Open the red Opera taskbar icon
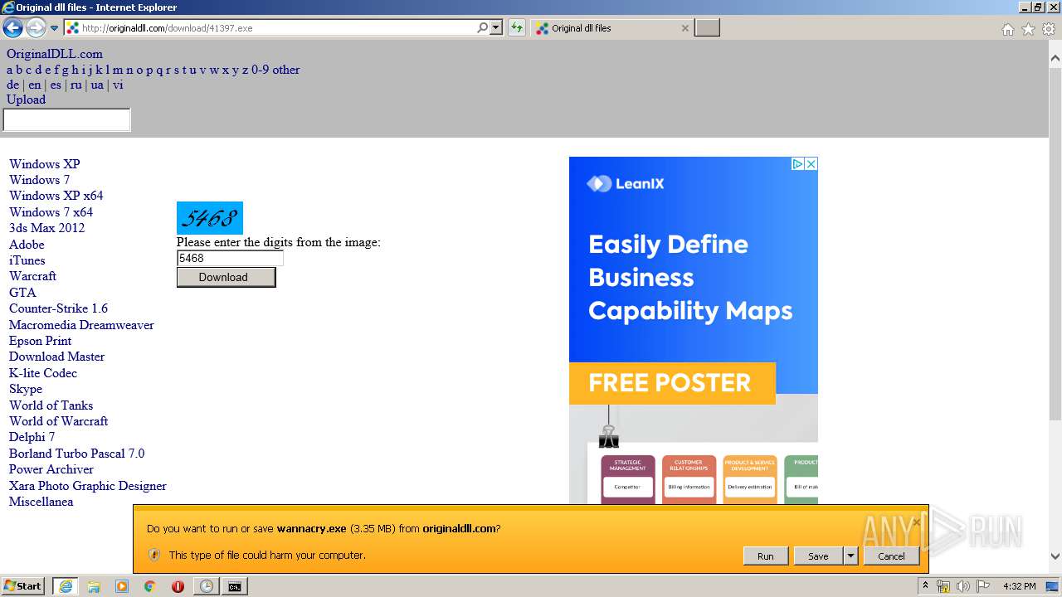This screenshot has height=597, width=1062. (178, 586)
